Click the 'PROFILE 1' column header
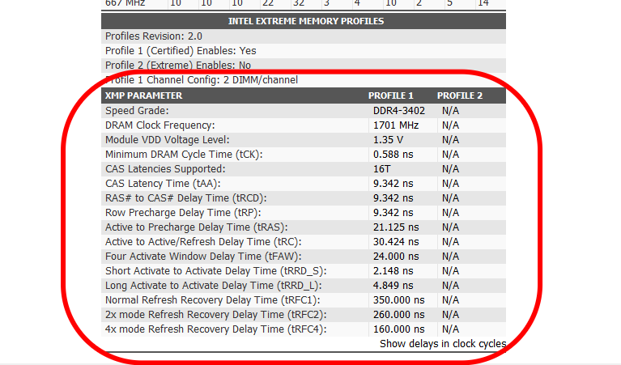Viewport: 621px width, 365px height. (x=390, y=95)
